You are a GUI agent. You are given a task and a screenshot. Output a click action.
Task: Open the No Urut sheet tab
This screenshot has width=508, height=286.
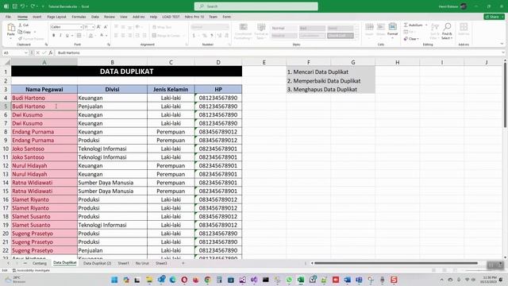tap(142, 263)
